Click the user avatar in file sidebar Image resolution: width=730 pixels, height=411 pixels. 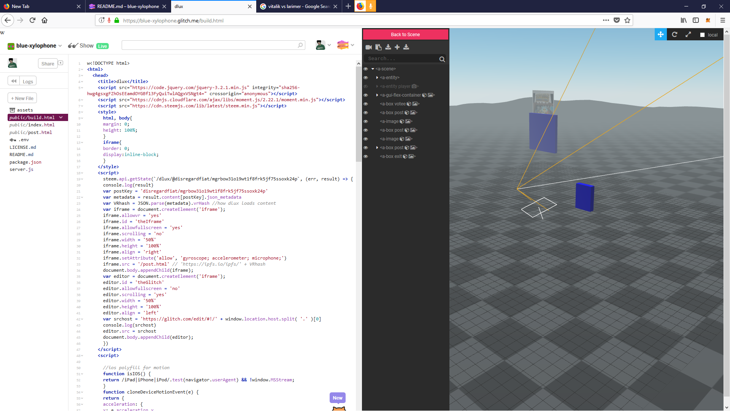[x=13, y=63]
